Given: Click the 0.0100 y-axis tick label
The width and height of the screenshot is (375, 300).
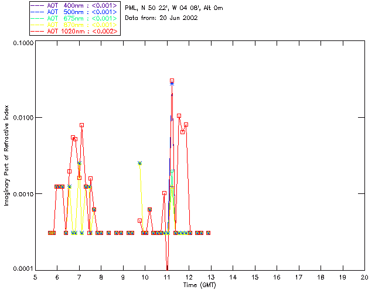Looking at the screenshot, I should pos(23,118).
